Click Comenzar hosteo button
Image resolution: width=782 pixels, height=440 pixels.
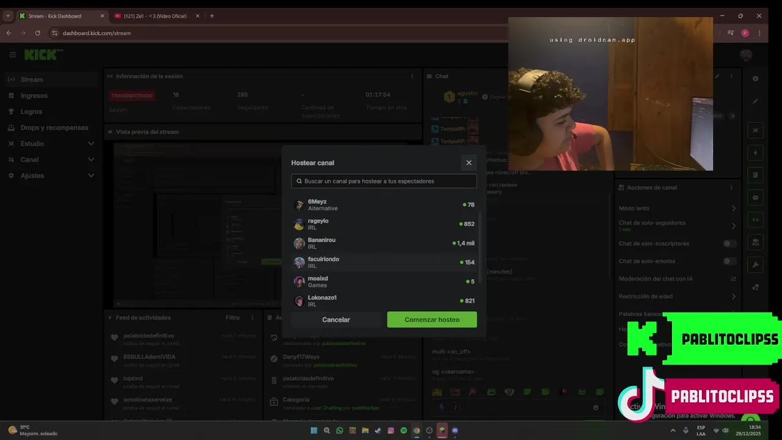(x=432, y=320)
